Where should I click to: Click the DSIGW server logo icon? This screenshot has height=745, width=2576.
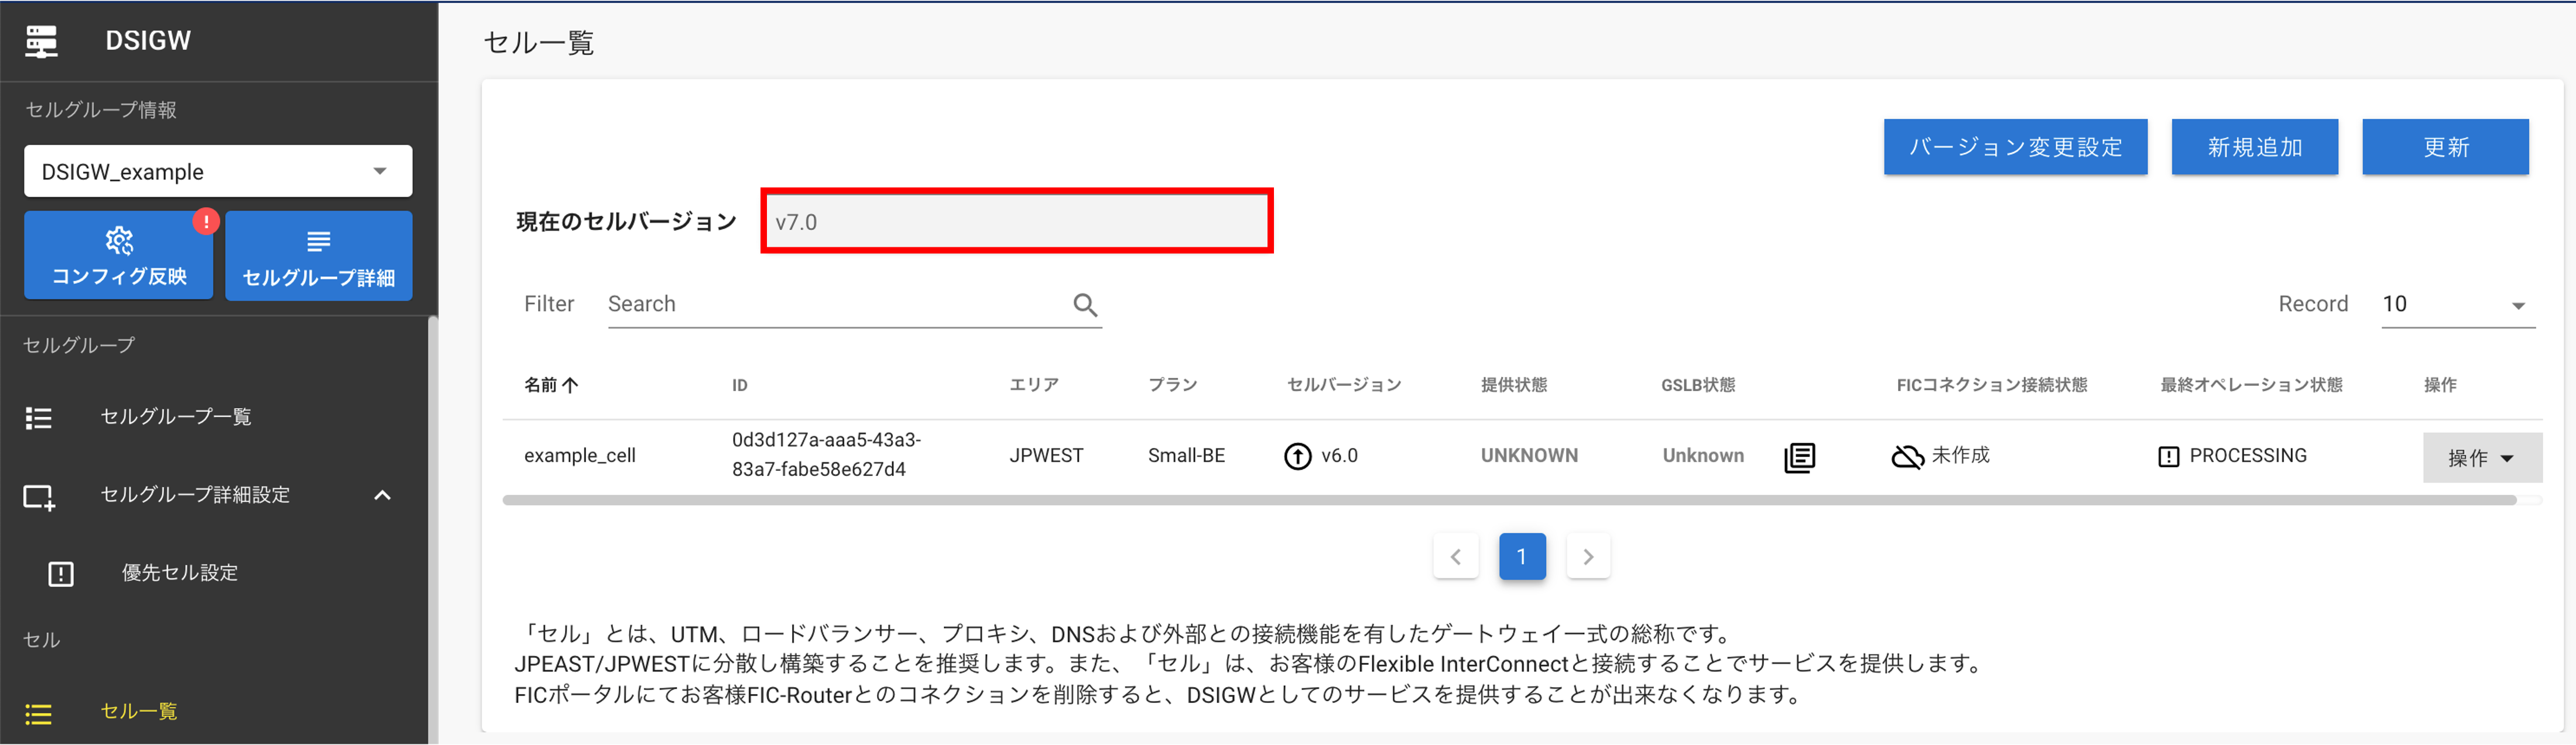[x=41, y=41]
